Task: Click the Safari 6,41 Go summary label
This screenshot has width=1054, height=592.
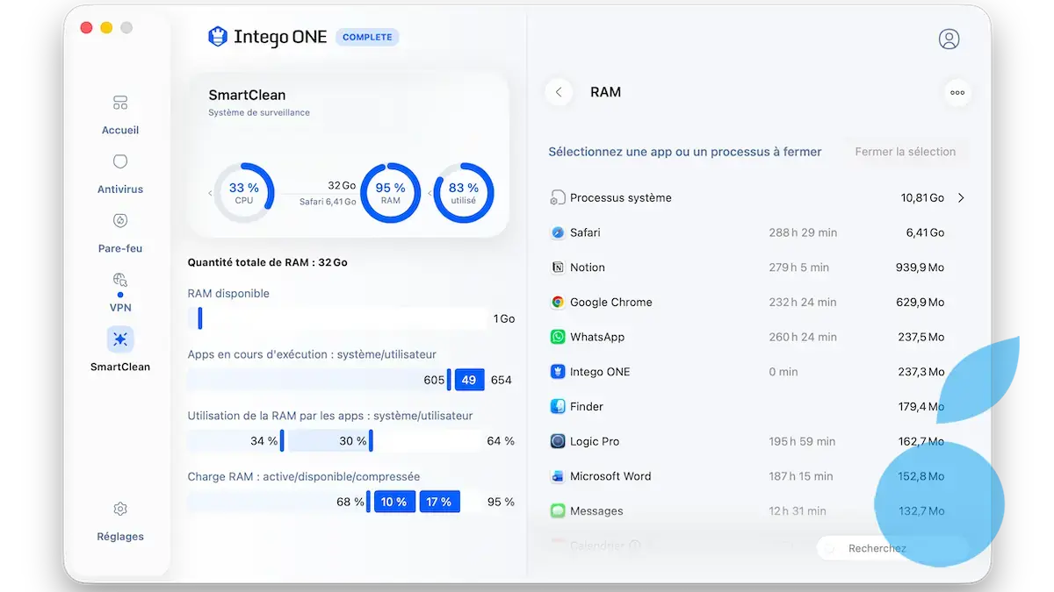Action: pyautogui.click(x=328, y=202)
